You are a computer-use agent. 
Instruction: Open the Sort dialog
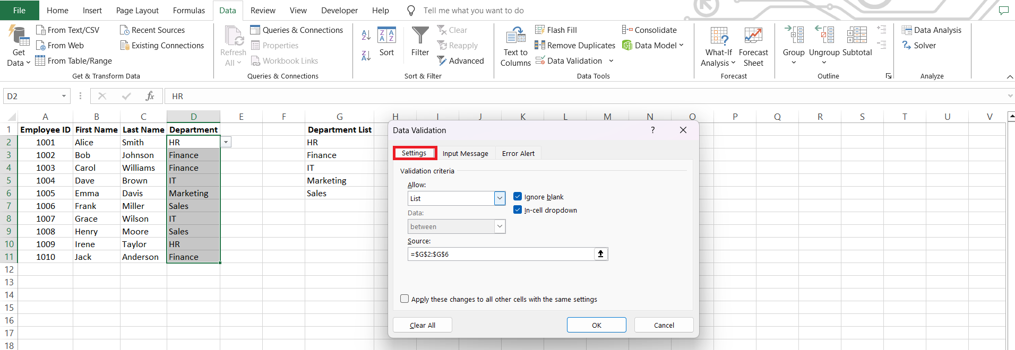[x=386, y=41]
